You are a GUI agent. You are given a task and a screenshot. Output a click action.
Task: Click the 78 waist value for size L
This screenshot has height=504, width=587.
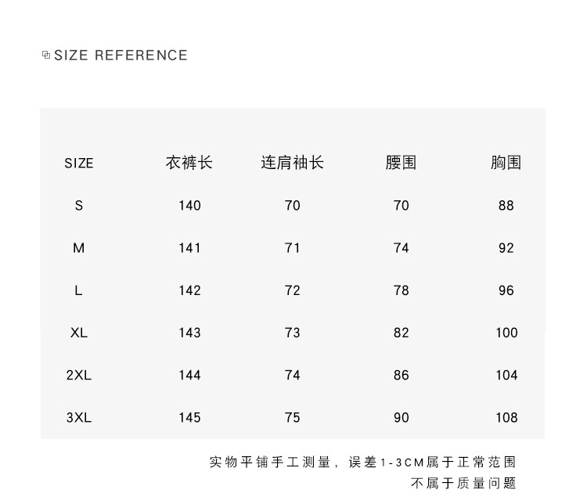click(402, 290)
